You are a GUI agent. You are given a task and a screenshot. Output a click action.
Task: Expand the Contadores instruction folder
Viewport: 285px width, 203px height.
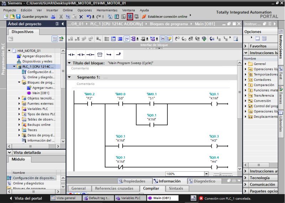(245, 80)
